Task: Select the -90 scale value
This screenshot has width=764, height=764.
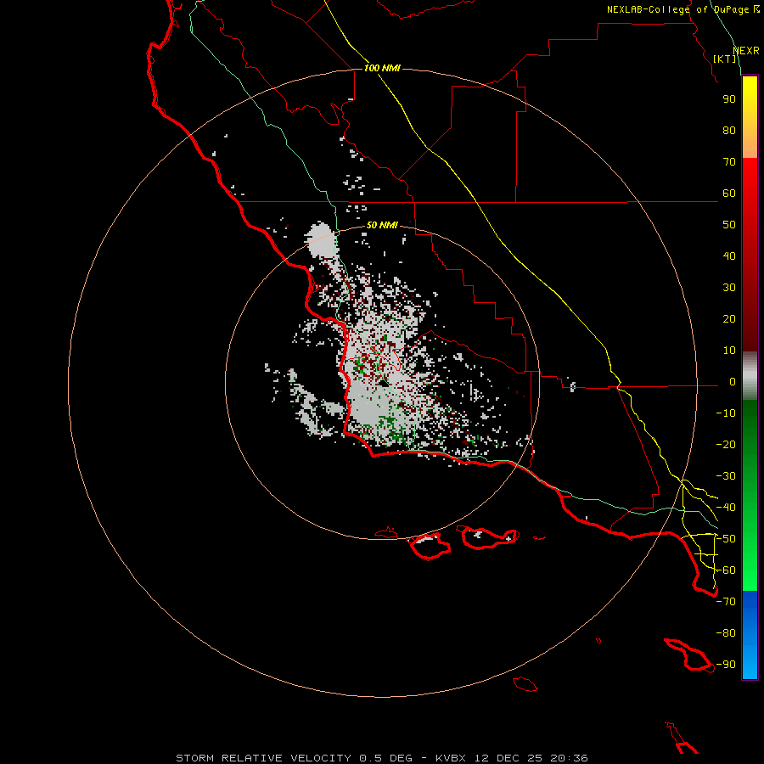Action: tap(726, 665)
